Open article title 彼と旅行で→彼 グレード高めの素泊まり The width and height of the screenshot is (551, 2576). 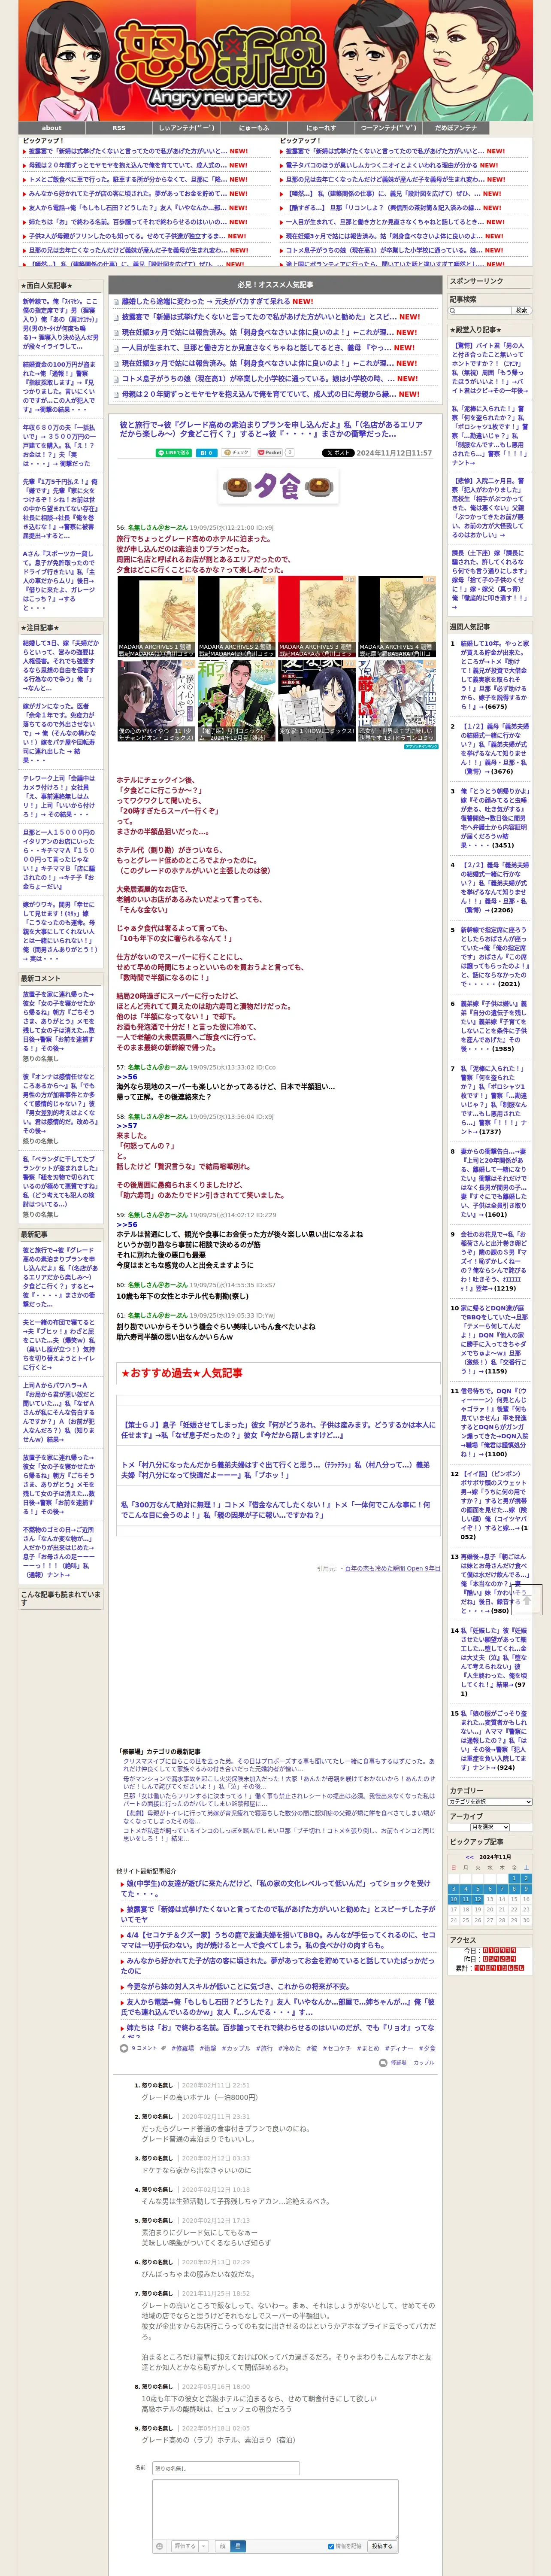272,429
